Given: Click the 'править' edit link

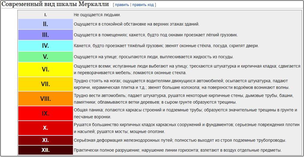Looking at the screenshot, I should coord(122,5).
